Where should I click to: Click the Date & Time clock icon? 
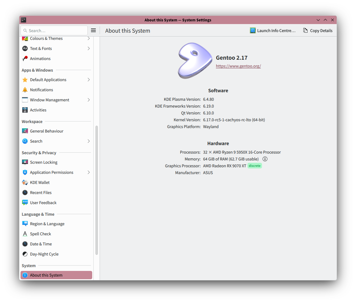[25, 244]
